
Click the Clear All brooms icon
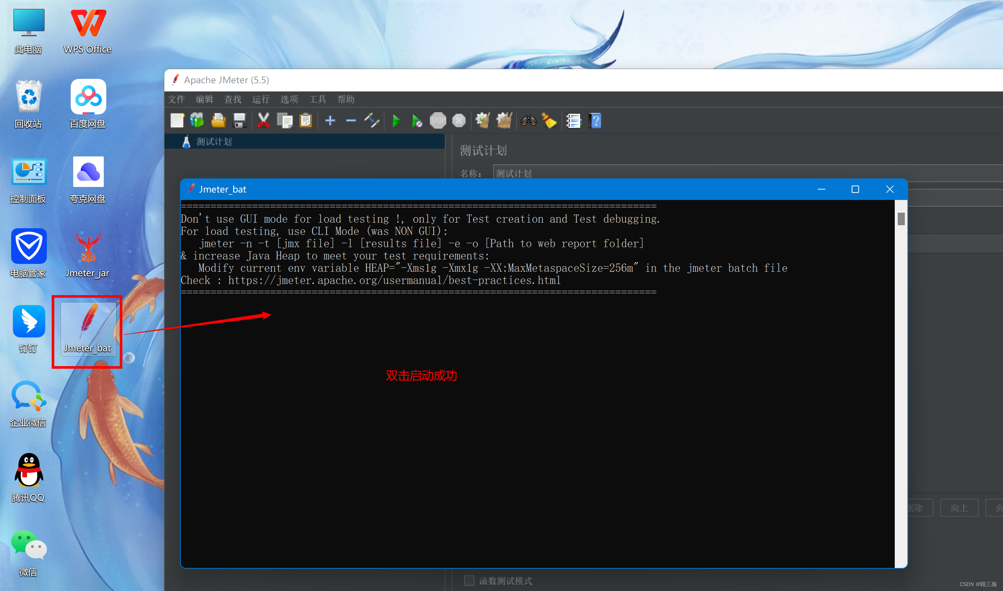(x=504, y=121)
